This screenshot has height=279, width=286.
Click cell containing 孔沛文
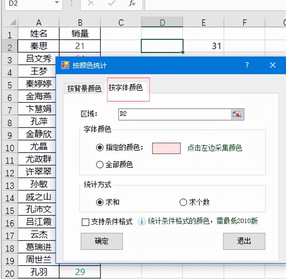point(37,209)
